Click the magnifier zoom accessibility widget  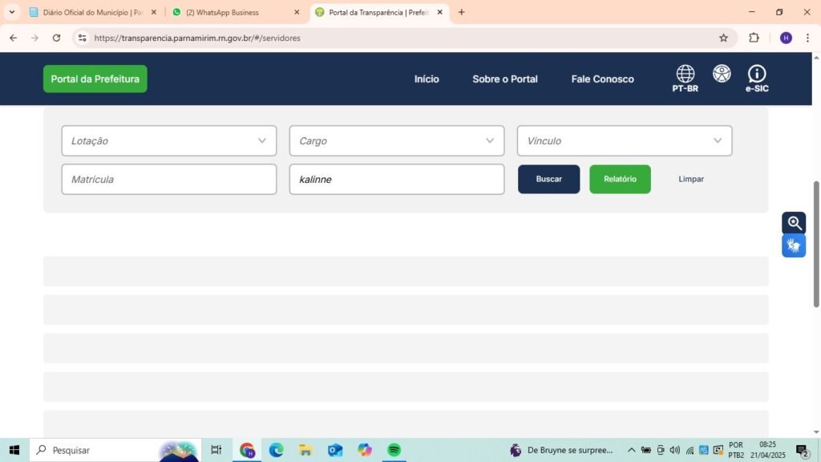point(794,223)
